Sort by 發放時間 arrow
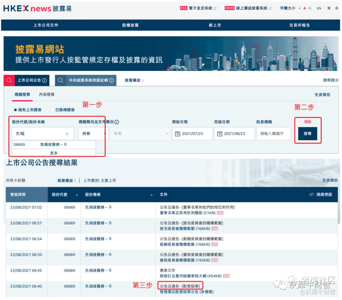This screenshot has width=342, height=300. pyautogui.click(x=44, y=195)
